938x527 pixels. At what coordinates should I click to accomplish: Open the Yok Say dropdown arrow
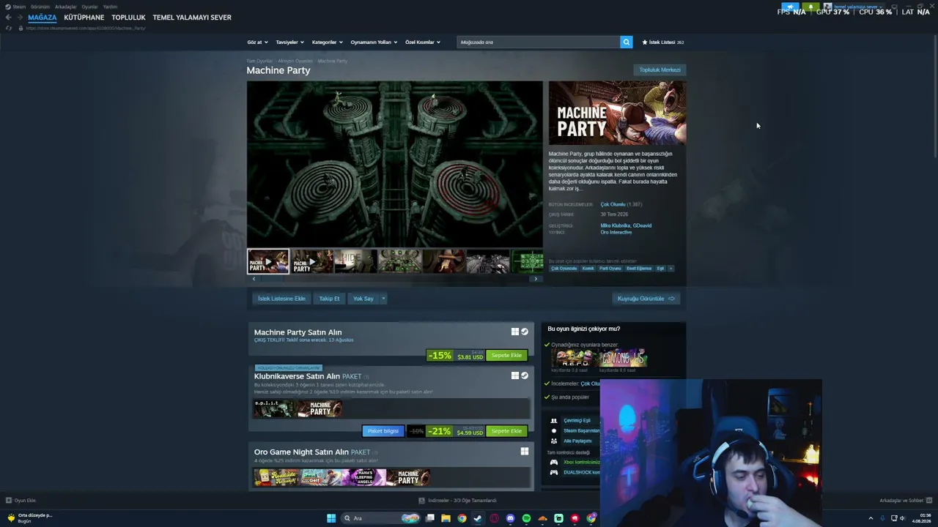(x=383, y=299)
